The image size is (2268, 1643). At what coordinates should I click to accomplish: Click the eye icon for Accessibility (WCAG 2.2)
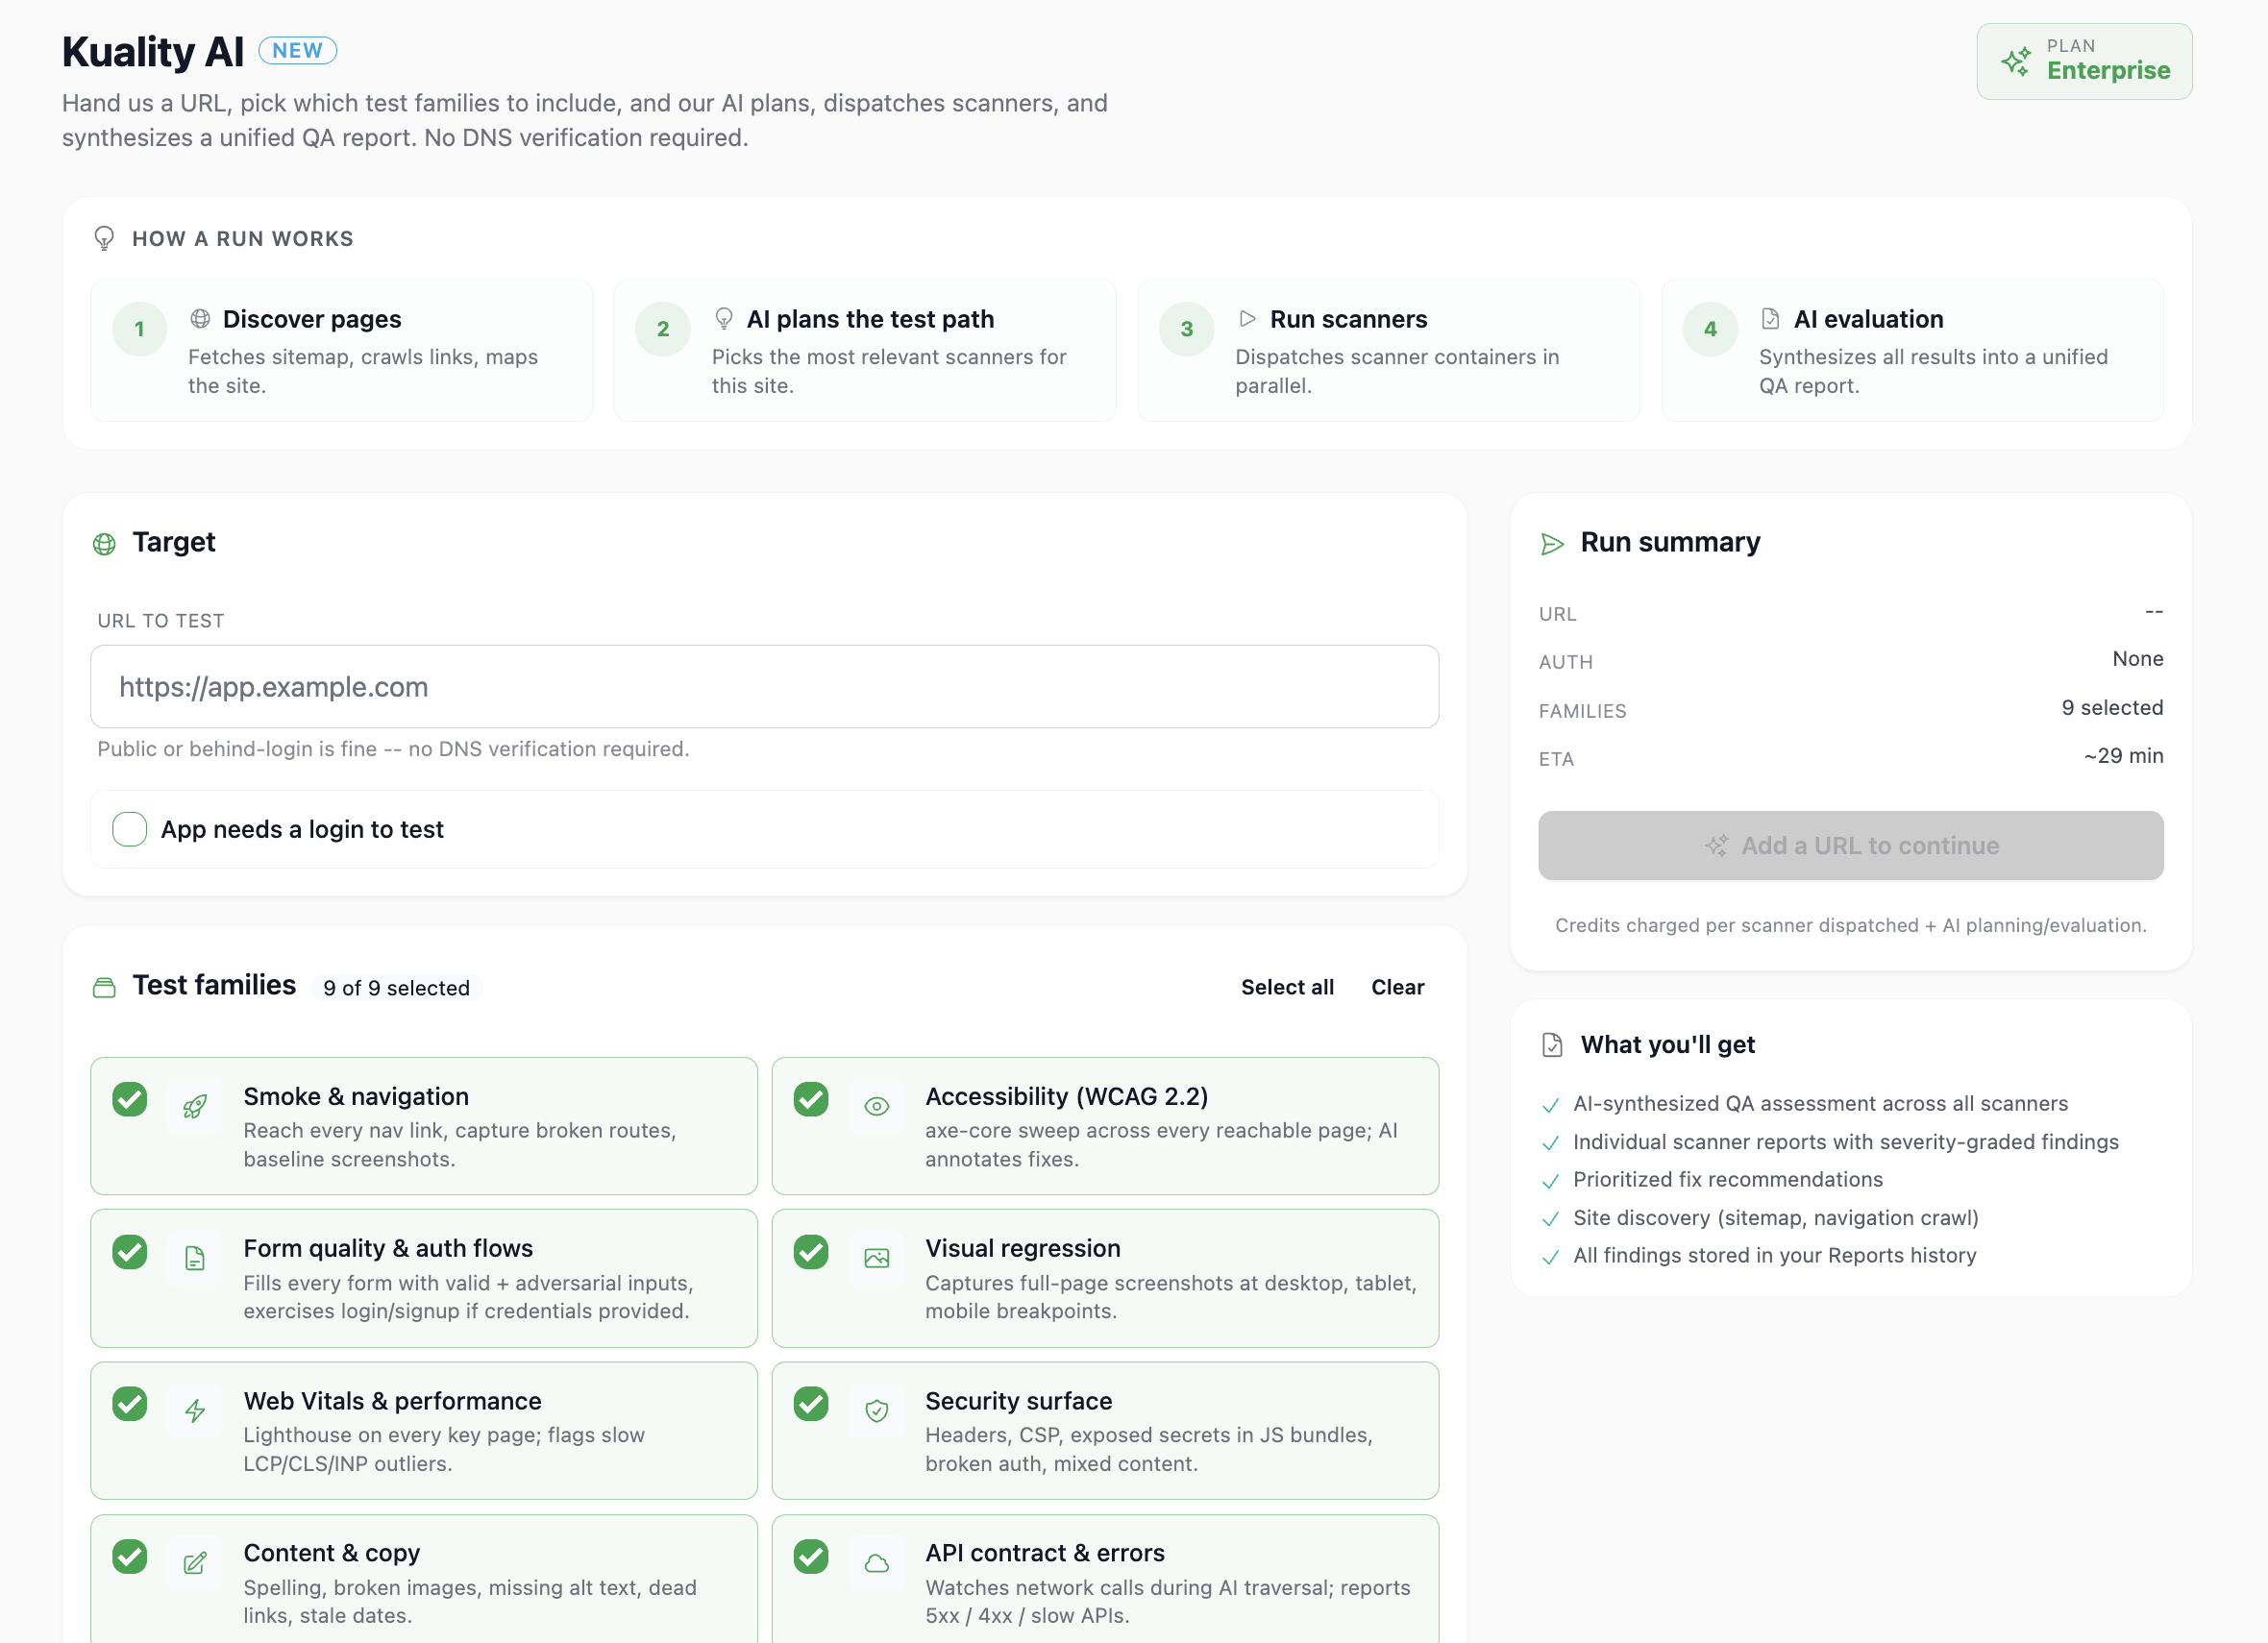tap(877, 1106)
